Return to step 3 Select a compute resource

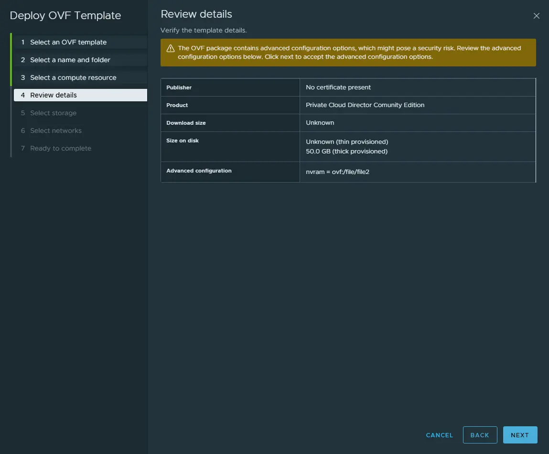(73, 77)
